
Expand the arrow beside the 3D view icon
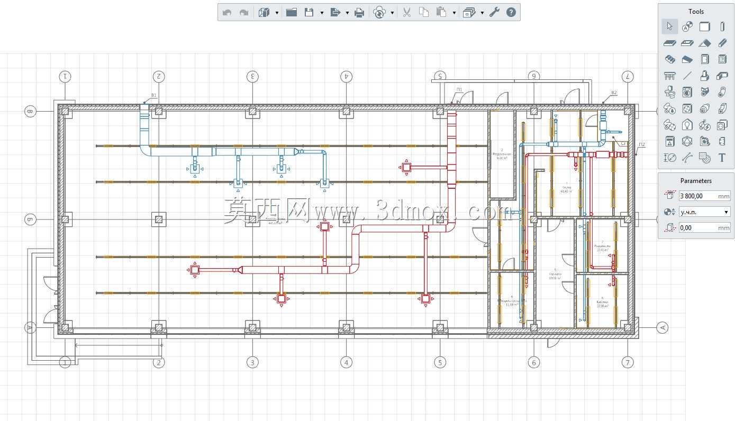click(277, 13)
